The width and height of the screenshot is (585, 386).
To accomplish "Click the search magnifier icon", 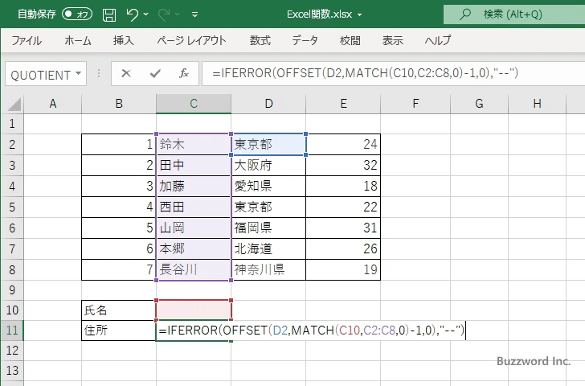I will [x=464, y=14].
